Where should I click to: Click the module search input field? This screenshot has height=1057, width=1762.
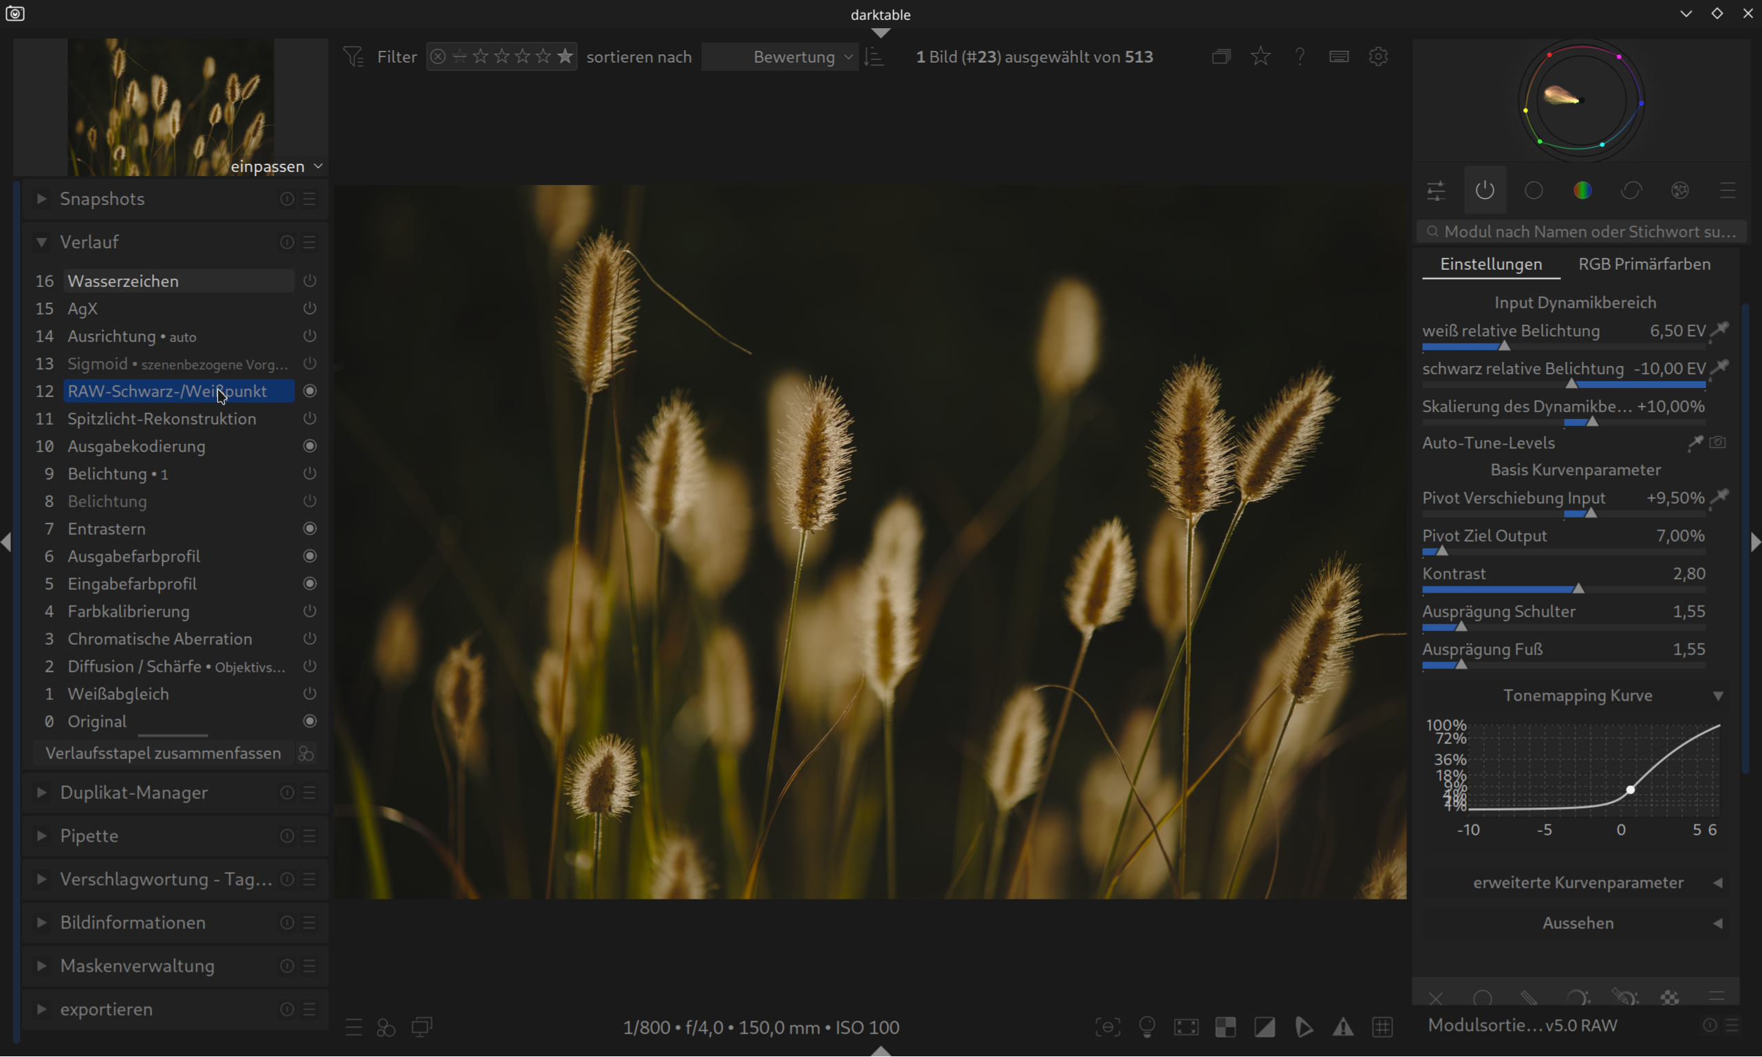(1580, 231)
